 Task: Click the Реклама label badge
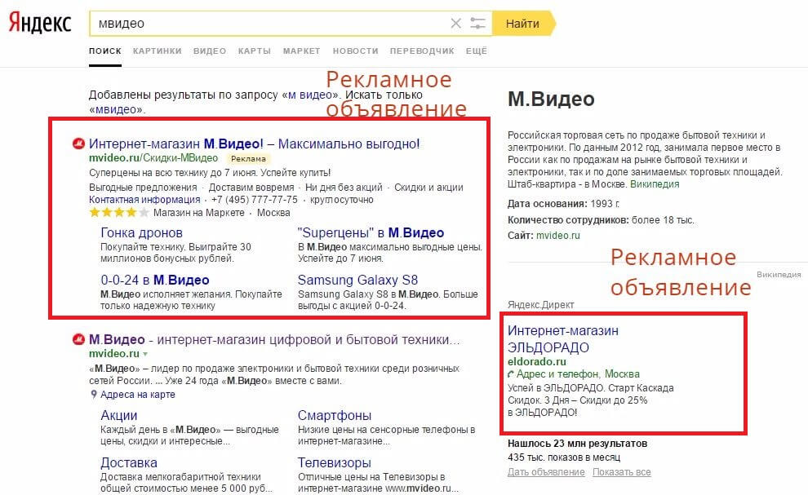click(x=248, y=159)
